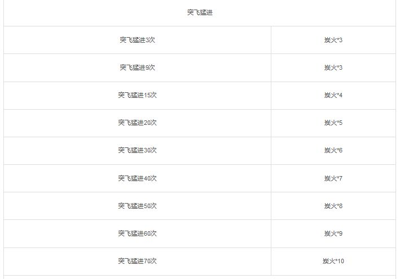The height and width of the screenshot is (279, 400).
Task: Select the 突飞猛进70次 cell
Action: [x=137, y=261]
